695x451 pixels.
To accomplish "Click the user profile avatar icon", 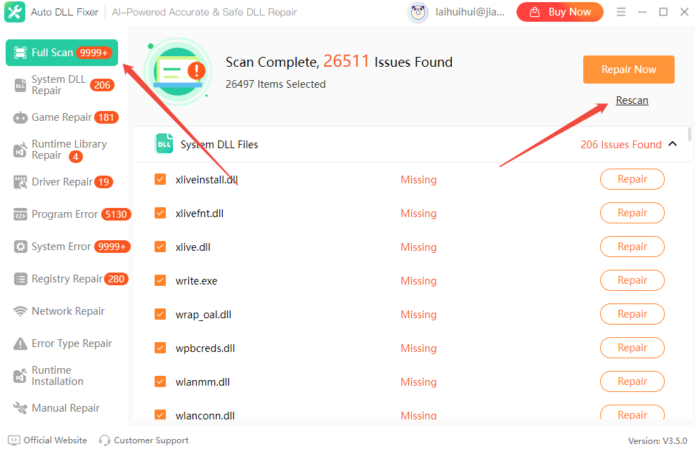I will tap(417, 12).
